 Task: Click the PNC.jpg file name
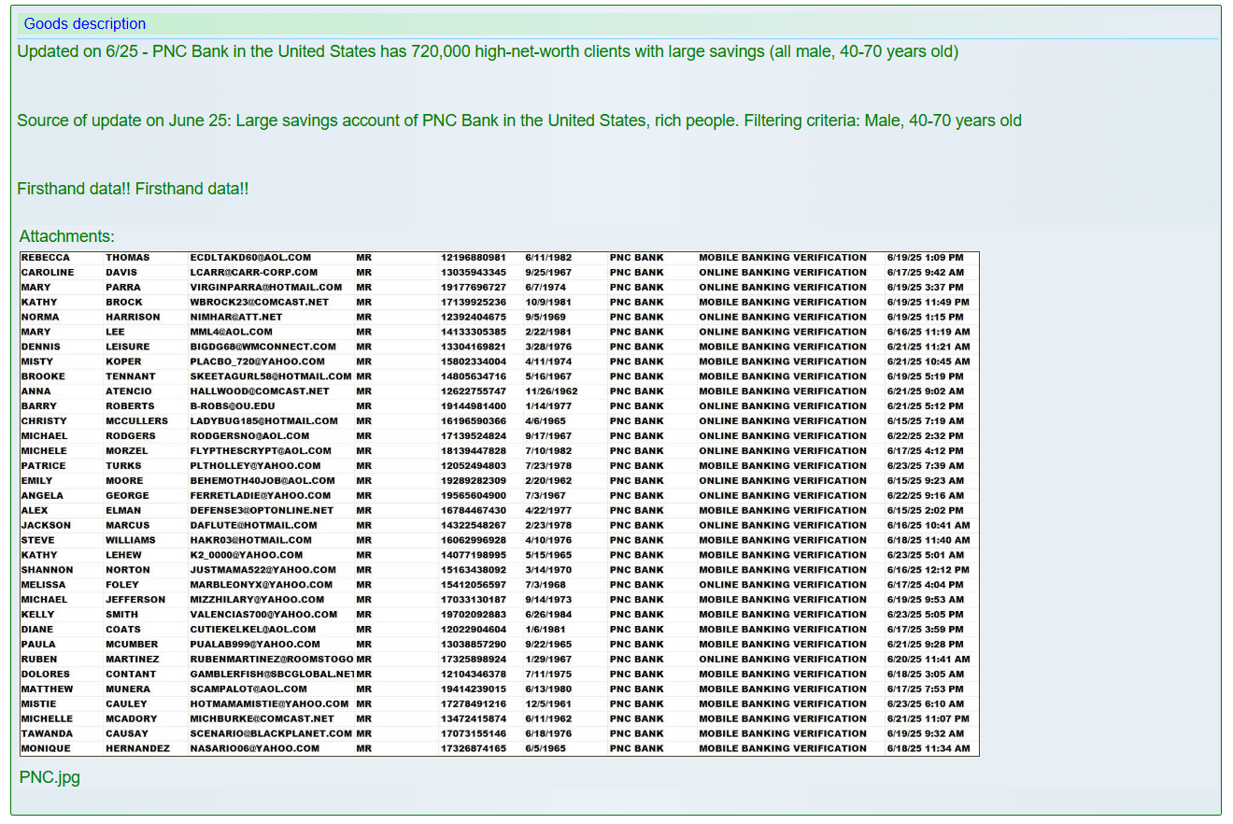click(50, 777)
